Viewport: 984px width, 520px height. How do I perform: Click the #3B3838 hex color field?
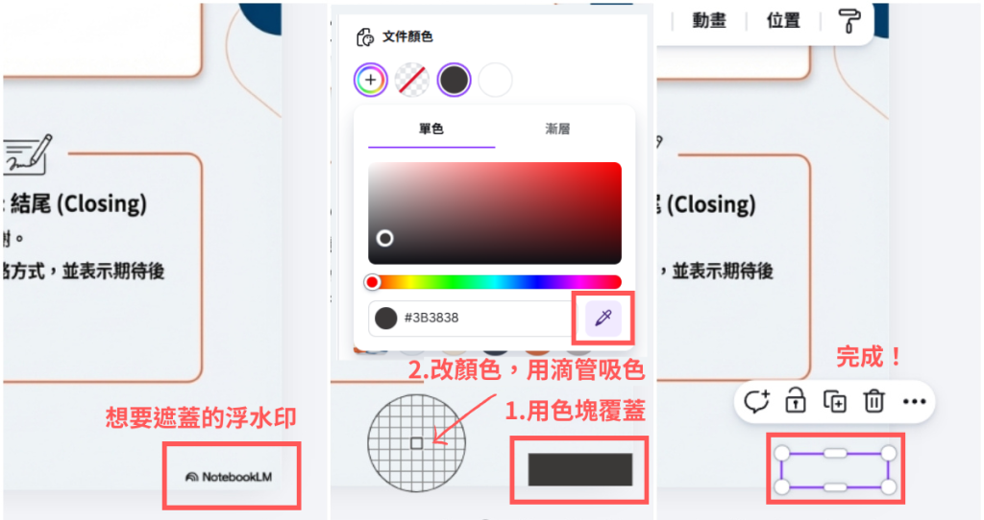tap(471, 318)
